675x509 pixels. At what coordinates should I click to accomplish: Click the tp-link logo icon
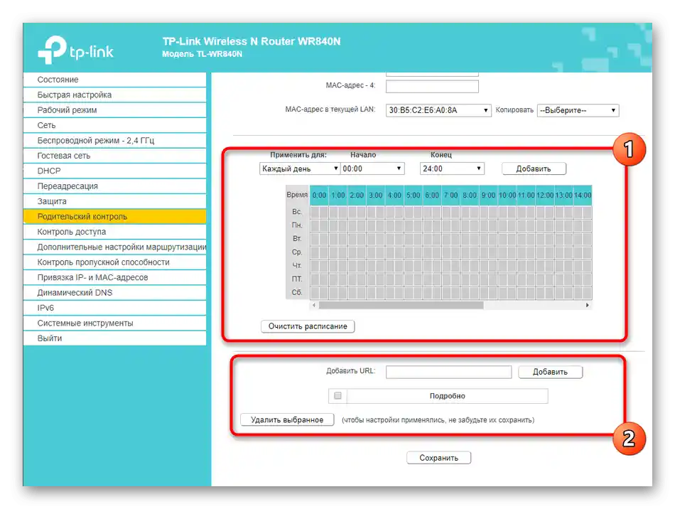(75, 50)
